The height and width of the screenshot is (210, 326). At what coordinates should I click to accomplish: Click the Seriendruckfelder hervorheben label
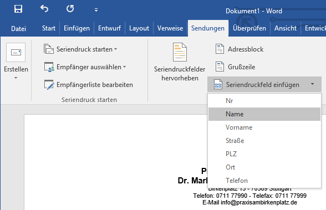[180, 74]
